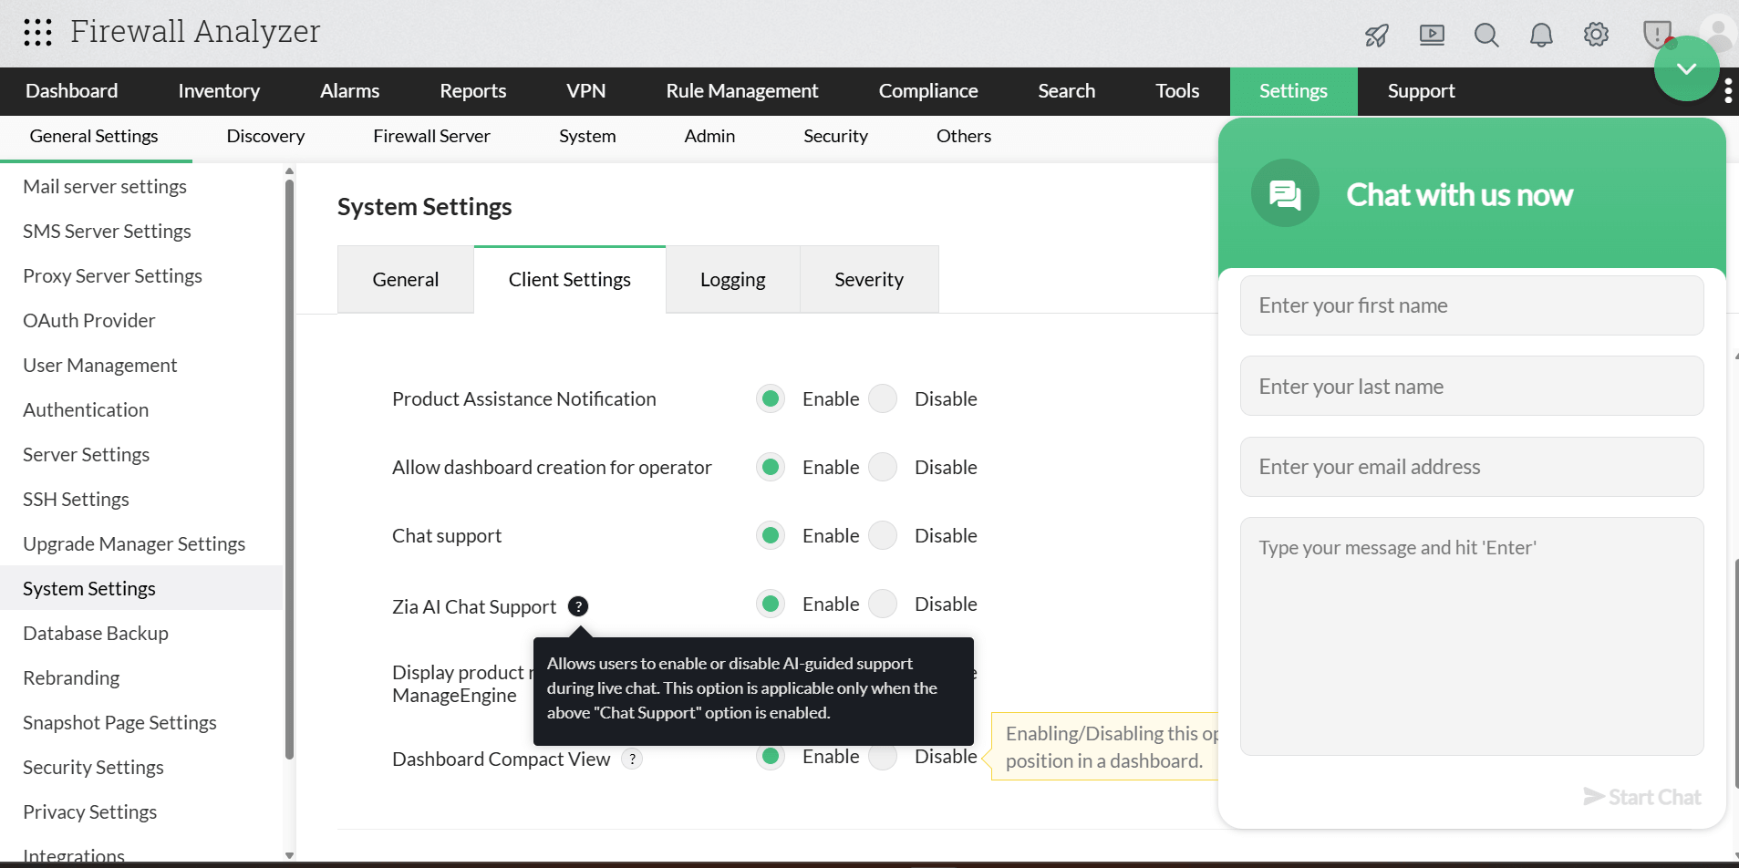1739x868 pixels.
Task: Go to the Compliance menu
Action: click(x=928, y=91)
